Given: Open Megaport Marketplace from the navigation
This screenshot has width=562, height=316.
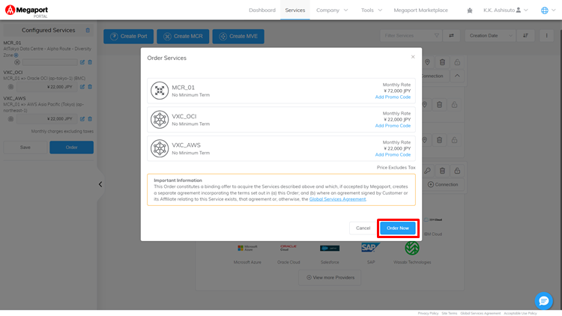Looking at the screenshot, I should pyautogui.click(x=420, y=10).
